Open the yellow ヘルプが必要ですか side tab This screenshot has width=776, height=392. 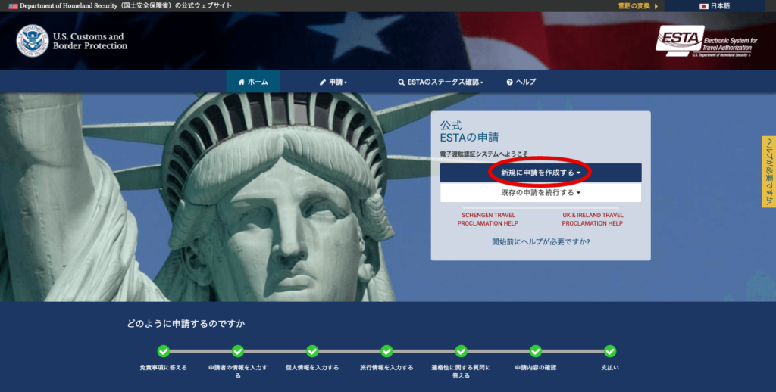(x=768, y=172)
